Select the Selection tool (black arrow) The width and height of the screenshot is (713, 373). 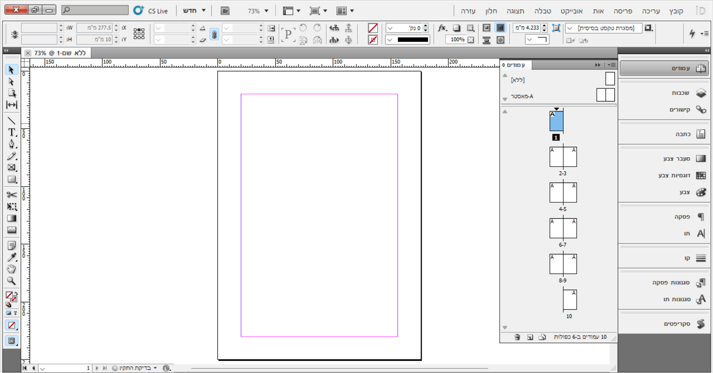pyautogui.click(x=12, y=70)
